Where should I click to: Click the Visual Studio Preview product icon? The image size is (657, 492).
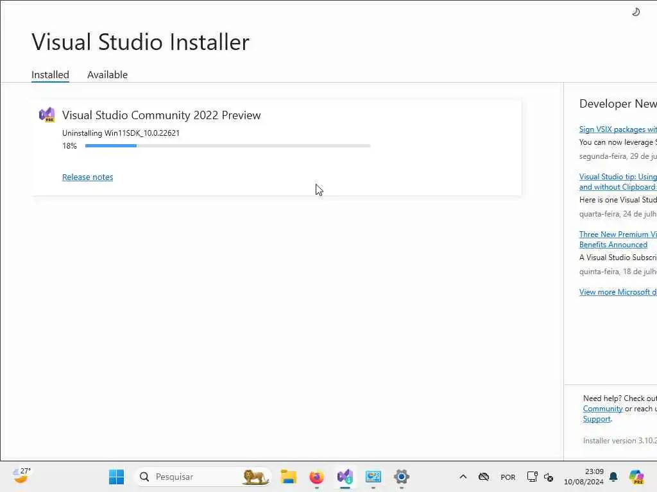coord(47,115)
